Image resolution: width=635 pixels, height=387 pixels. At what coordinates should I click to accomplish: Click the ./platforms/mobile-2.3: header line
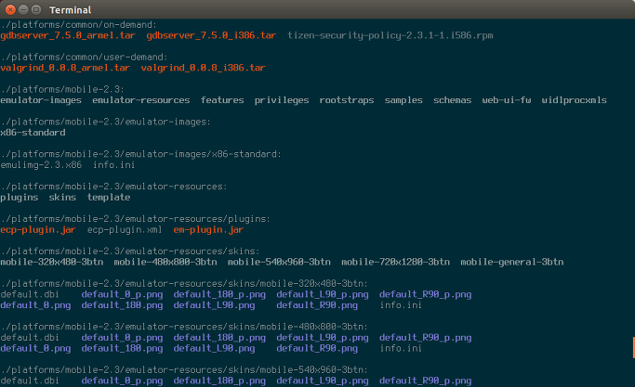click(62, 89)
